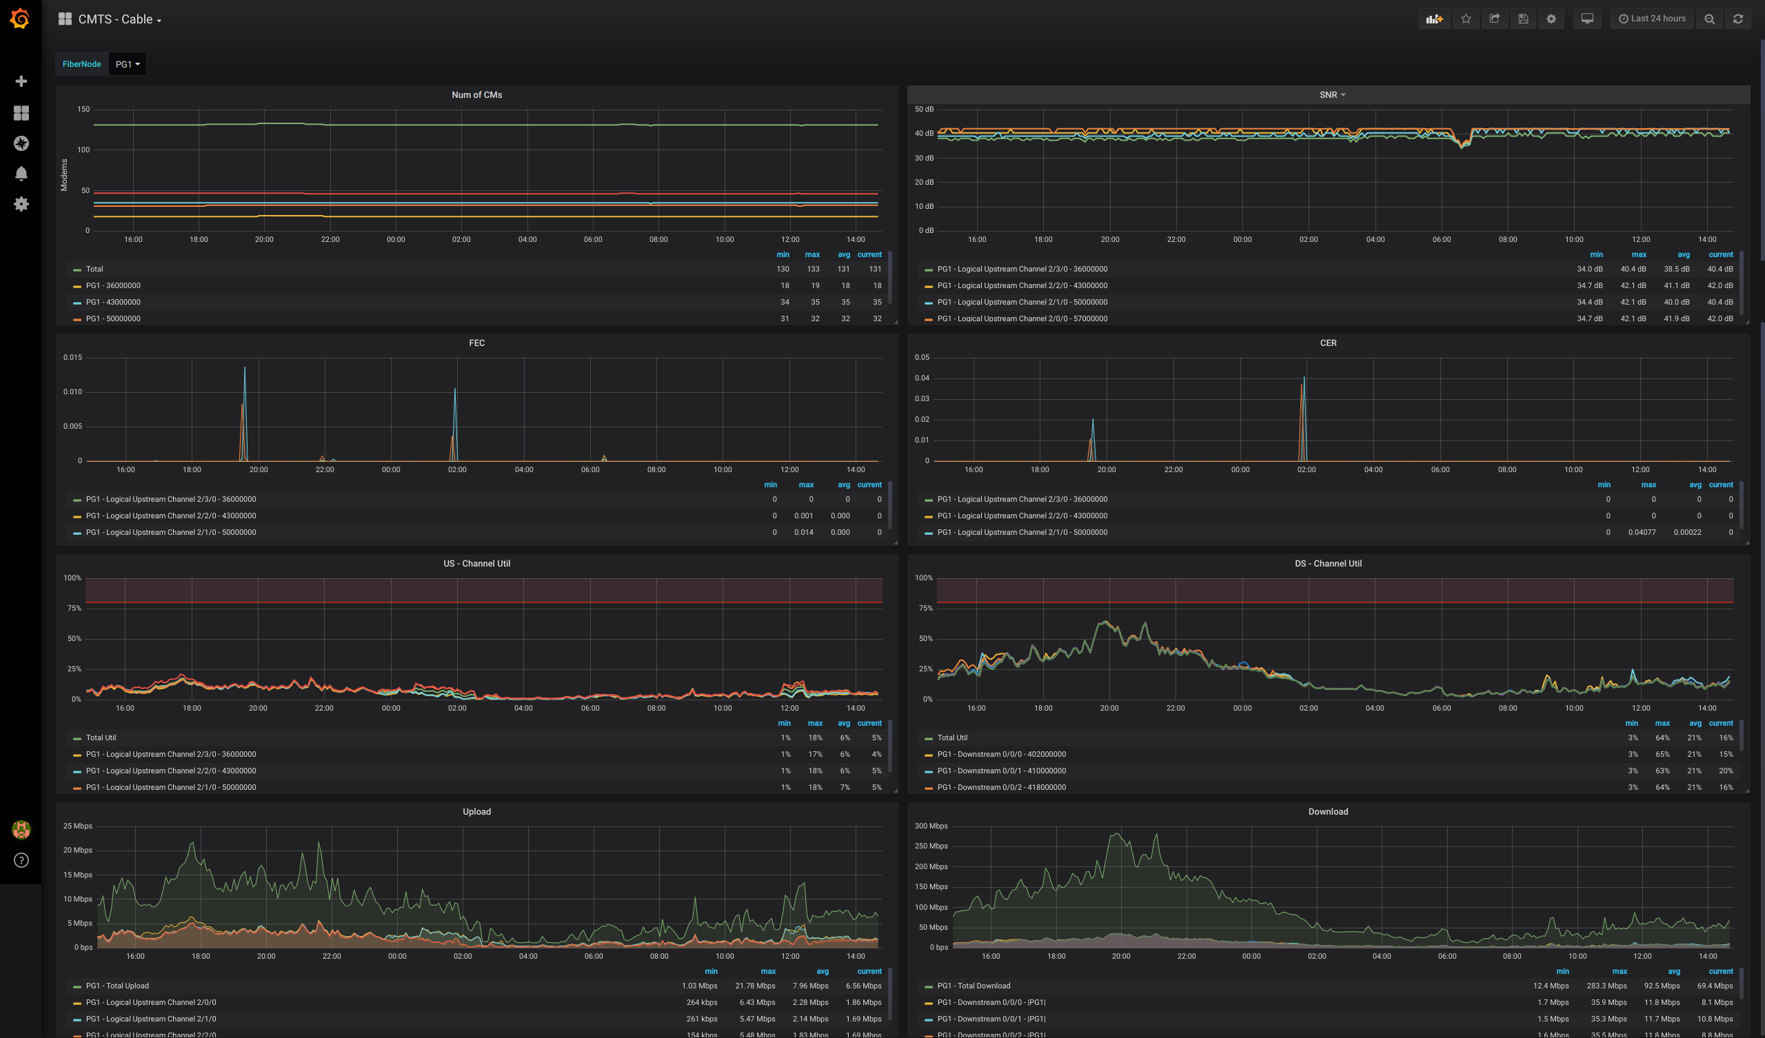Open dashboard settings via the gear icon
Image resolution: width=1765 pixels, height=1038 pixels.
coord(1551,18)
